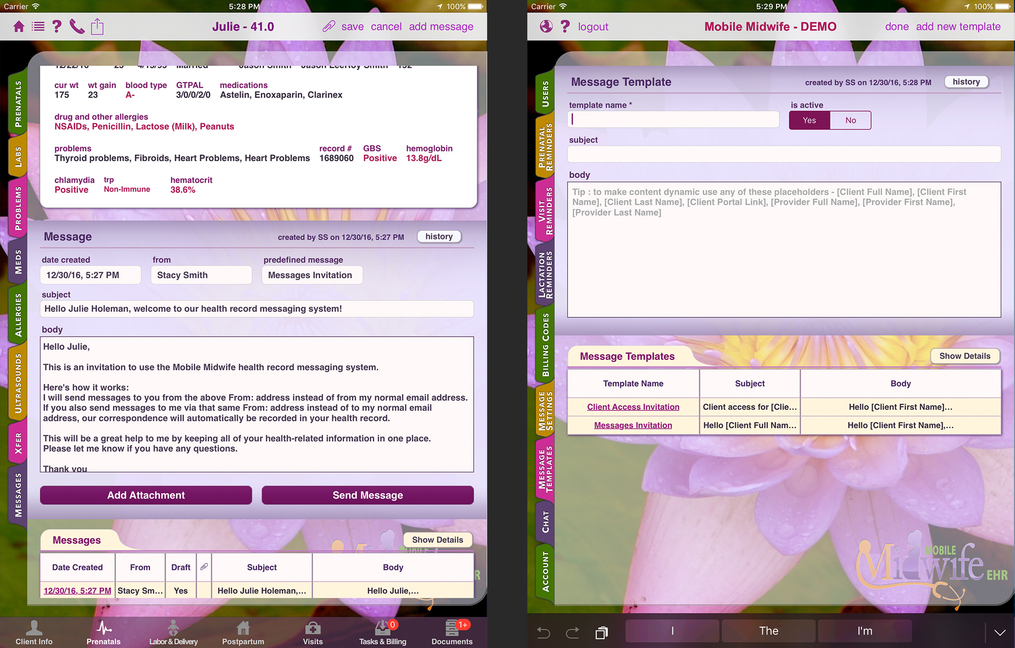
Task: Click Show Details above Message Templates table
Action: (965, 356)
